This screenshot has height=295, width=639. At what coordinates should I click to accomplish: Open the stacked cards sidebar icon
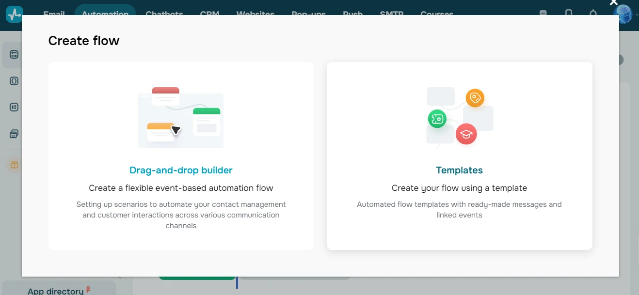14,134
